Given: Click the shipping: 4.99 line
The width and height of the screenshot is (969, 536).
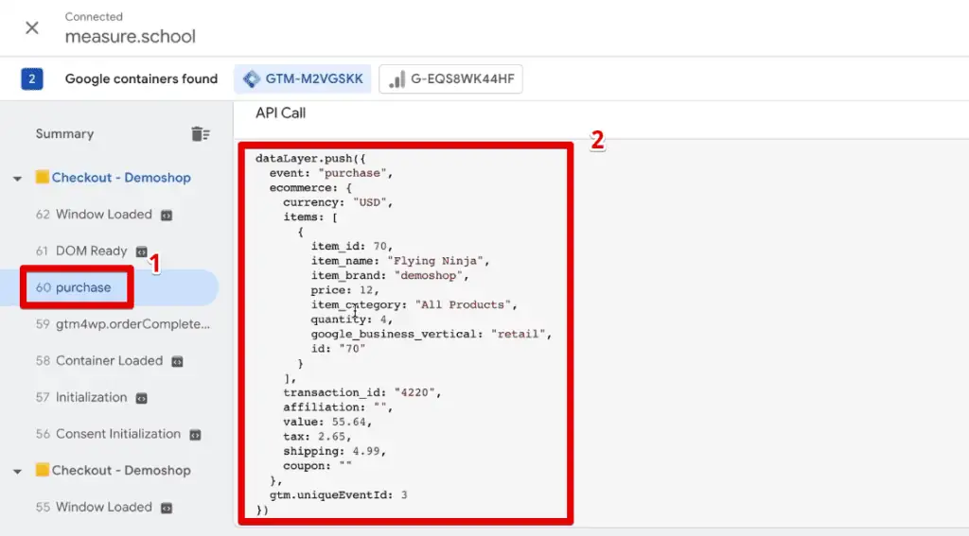Looking at the screenshot, I should point(334,452).
